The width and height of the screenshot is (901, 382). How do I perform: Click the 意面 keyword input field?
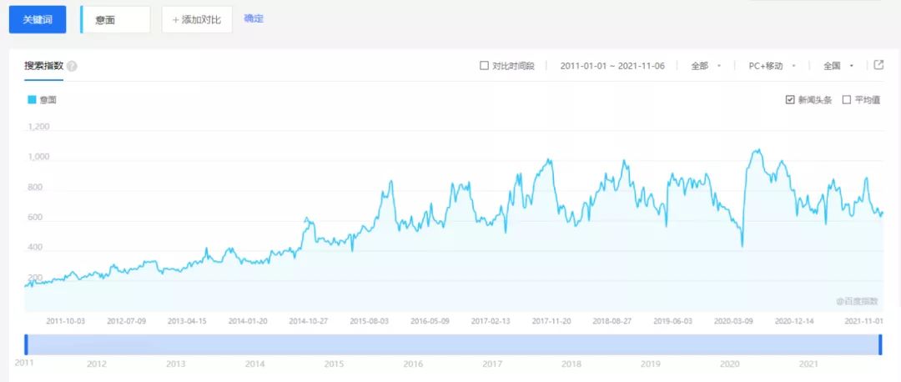click(x=117, y=20)
